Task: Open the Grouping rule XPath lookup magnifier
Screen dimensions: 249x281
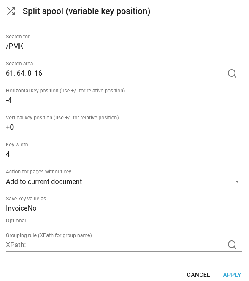Action: [232, 245]
